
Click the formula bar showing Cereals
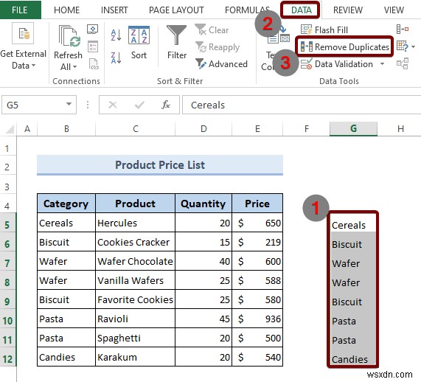302,105
